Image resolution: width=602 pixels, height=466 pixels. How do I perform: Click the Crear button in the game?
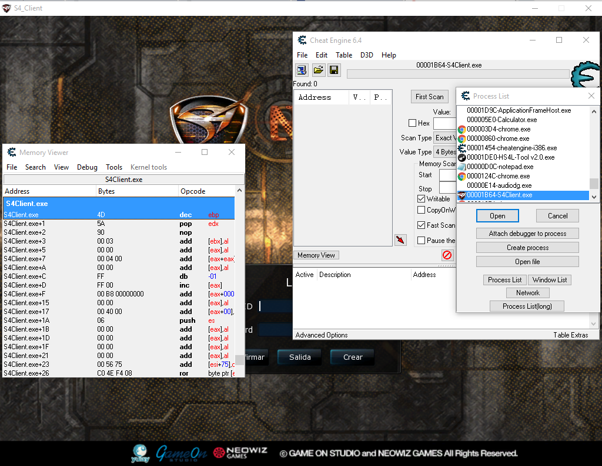tap(353, 357)
